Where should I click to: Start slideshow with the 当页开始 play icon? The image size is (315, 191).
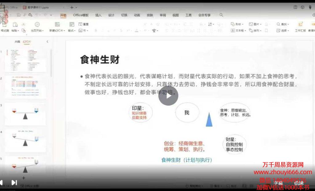[37, 25]
